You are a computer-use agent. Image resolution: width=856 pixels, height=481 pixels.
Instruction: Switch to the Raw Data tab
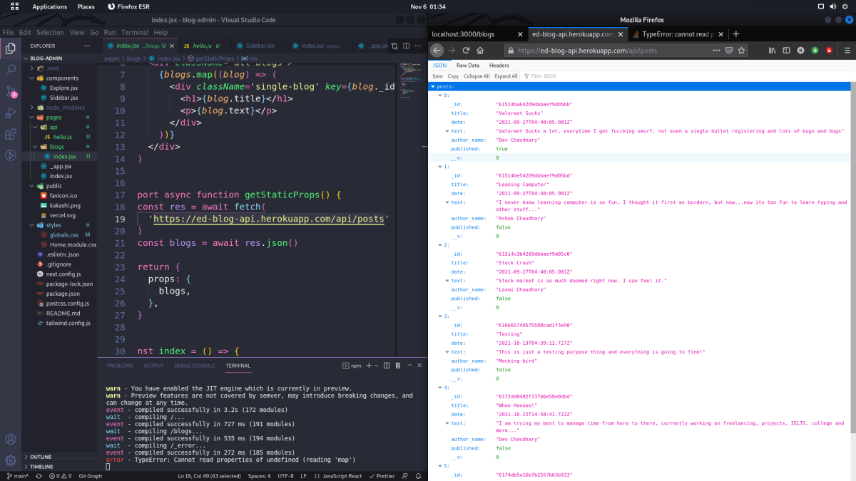click(x=468, y=65)
